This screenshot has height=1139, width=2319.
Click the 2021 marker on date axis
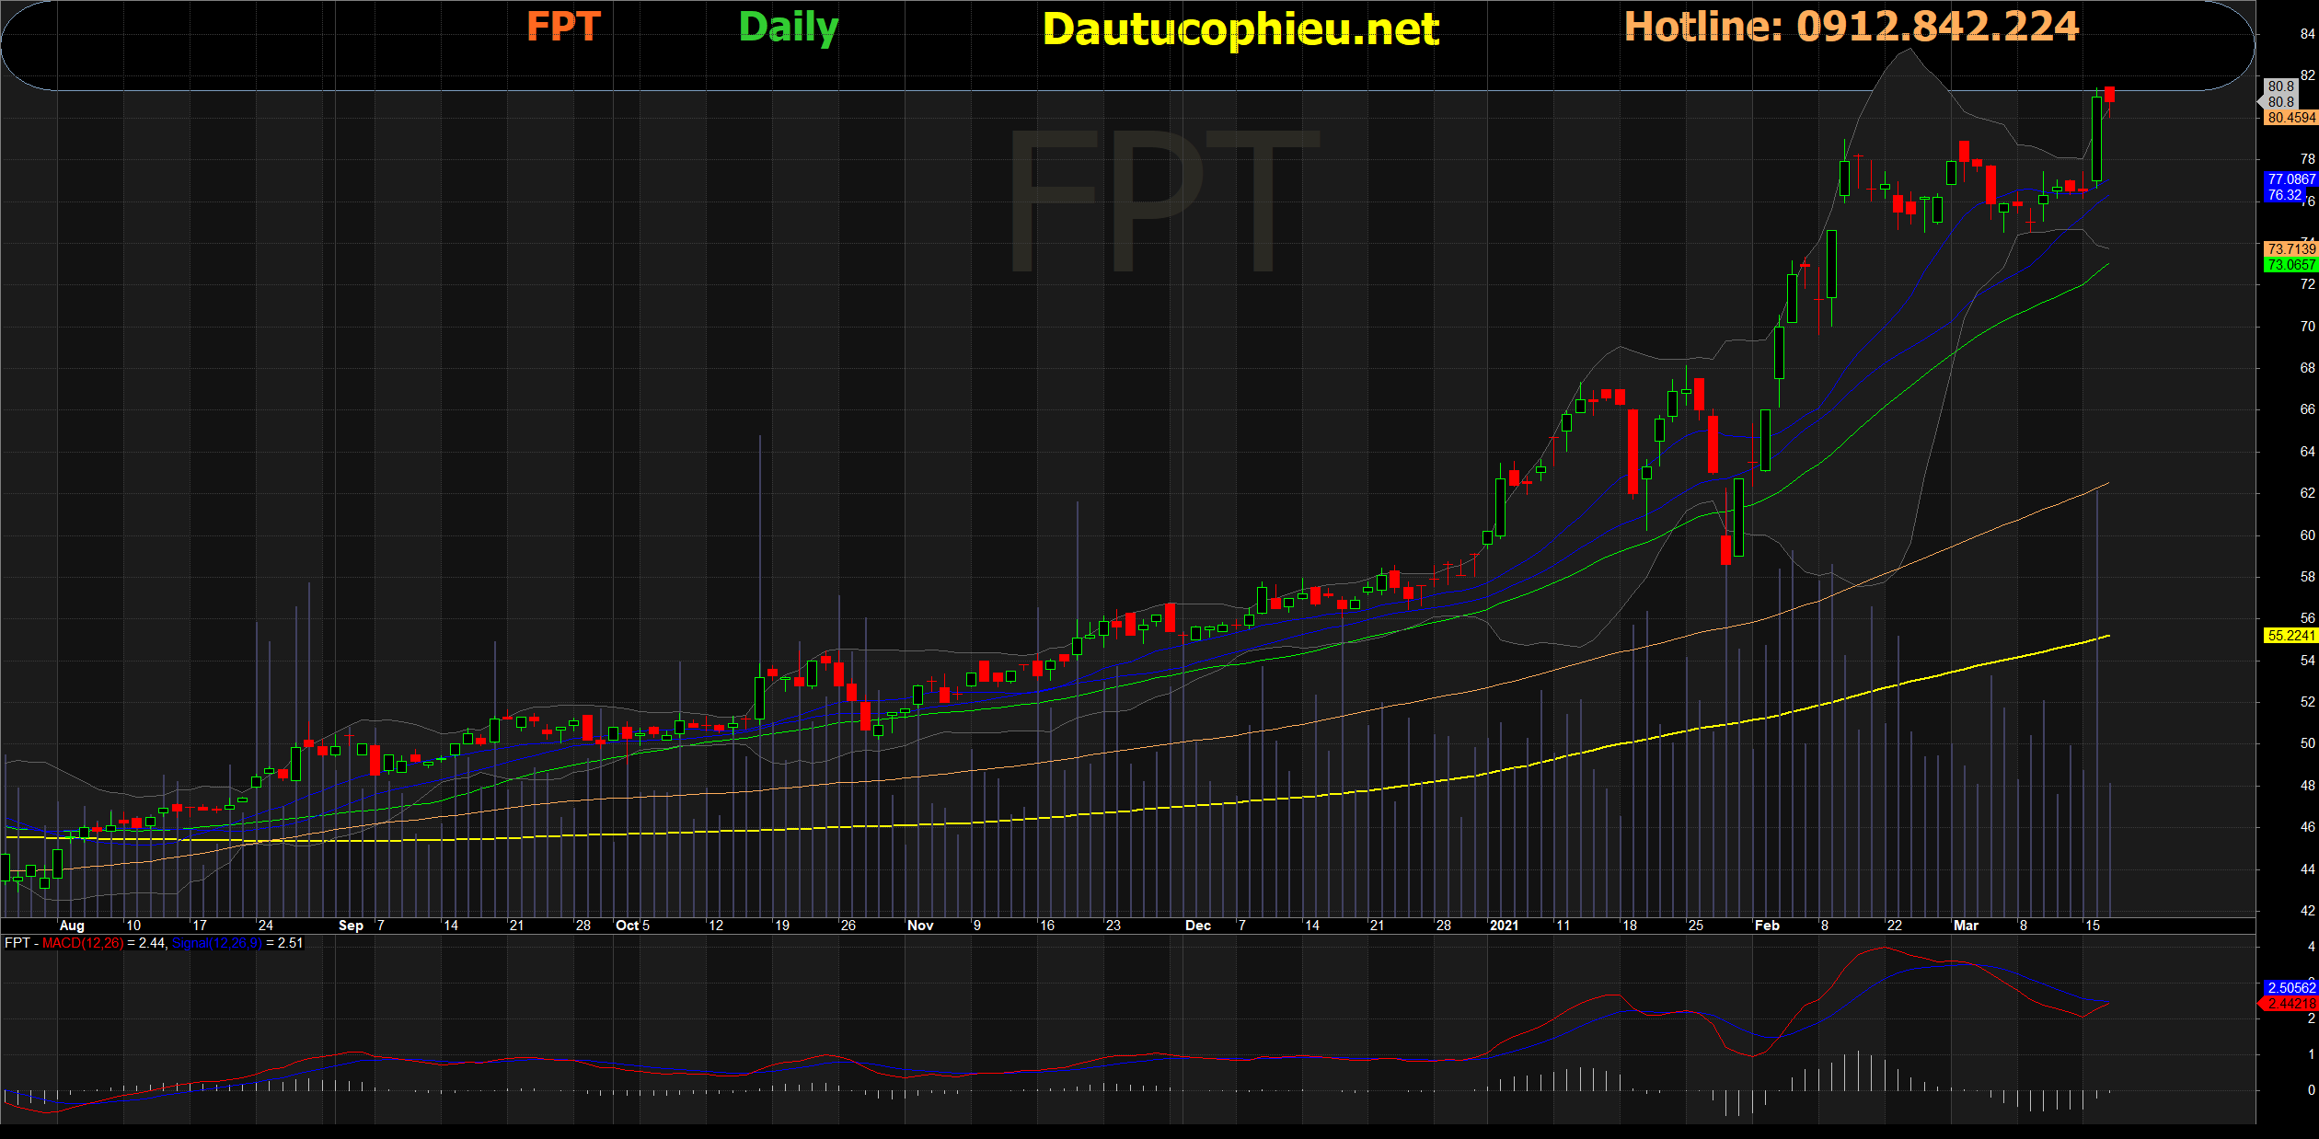point(1504,926)
